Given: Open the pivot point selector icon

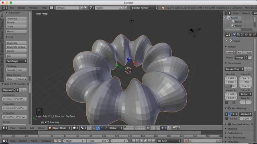Looking at the screenshot, I should [83, 128].
